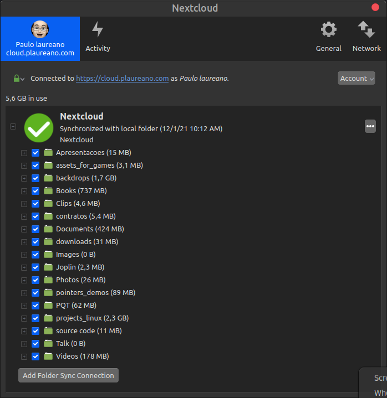
Task: Expand the Images folder
Action: click(24, 255)
